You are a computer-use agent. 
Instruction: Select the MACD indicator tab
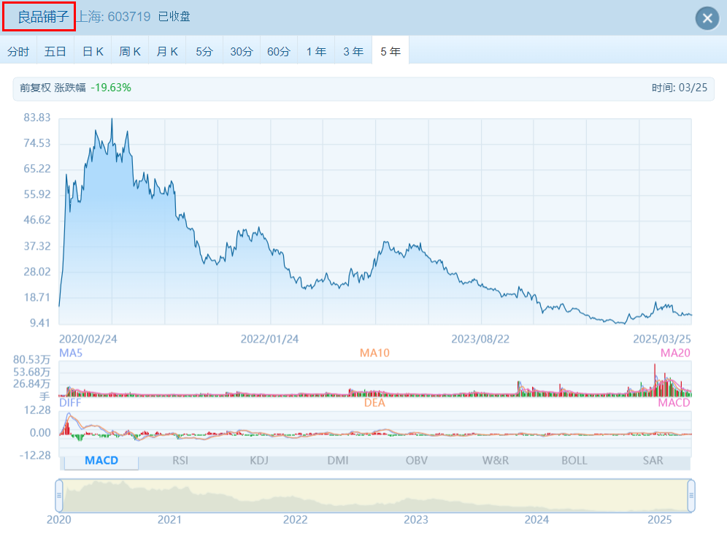pyautogui.click(x=101, y=461)
